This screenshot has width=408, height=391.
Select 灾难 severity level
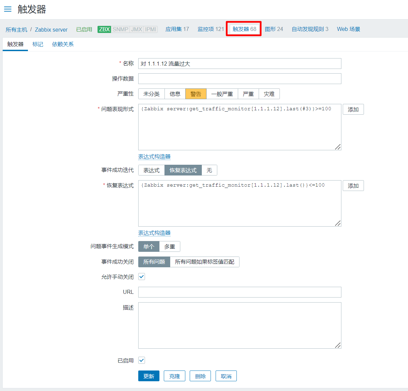269,94
